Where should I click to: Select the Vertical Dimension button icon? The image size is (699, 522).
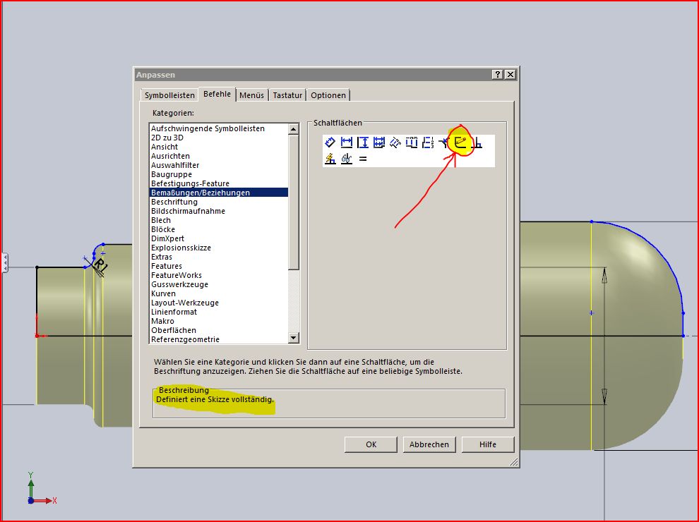[363, 142]
